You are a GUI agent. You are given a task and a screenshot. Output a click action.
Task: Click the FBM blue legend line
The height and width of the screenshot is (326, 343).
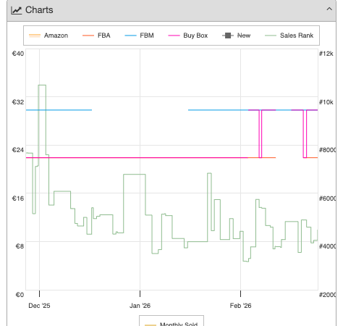click(130, 35)
